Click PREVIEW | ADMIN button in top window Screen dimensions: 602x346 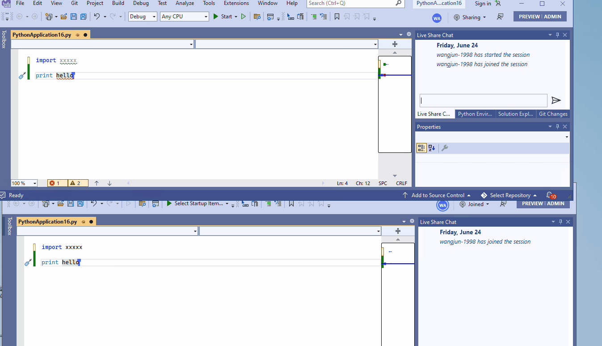click(540, 17)
